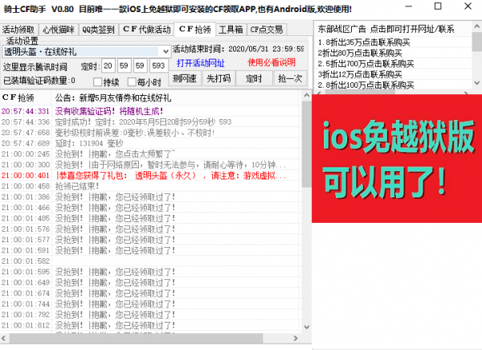The height and width of the screenshot is (350, 482).
Task: Select log row 延时: 131904 毫秒
Action: tap(151, 143)
